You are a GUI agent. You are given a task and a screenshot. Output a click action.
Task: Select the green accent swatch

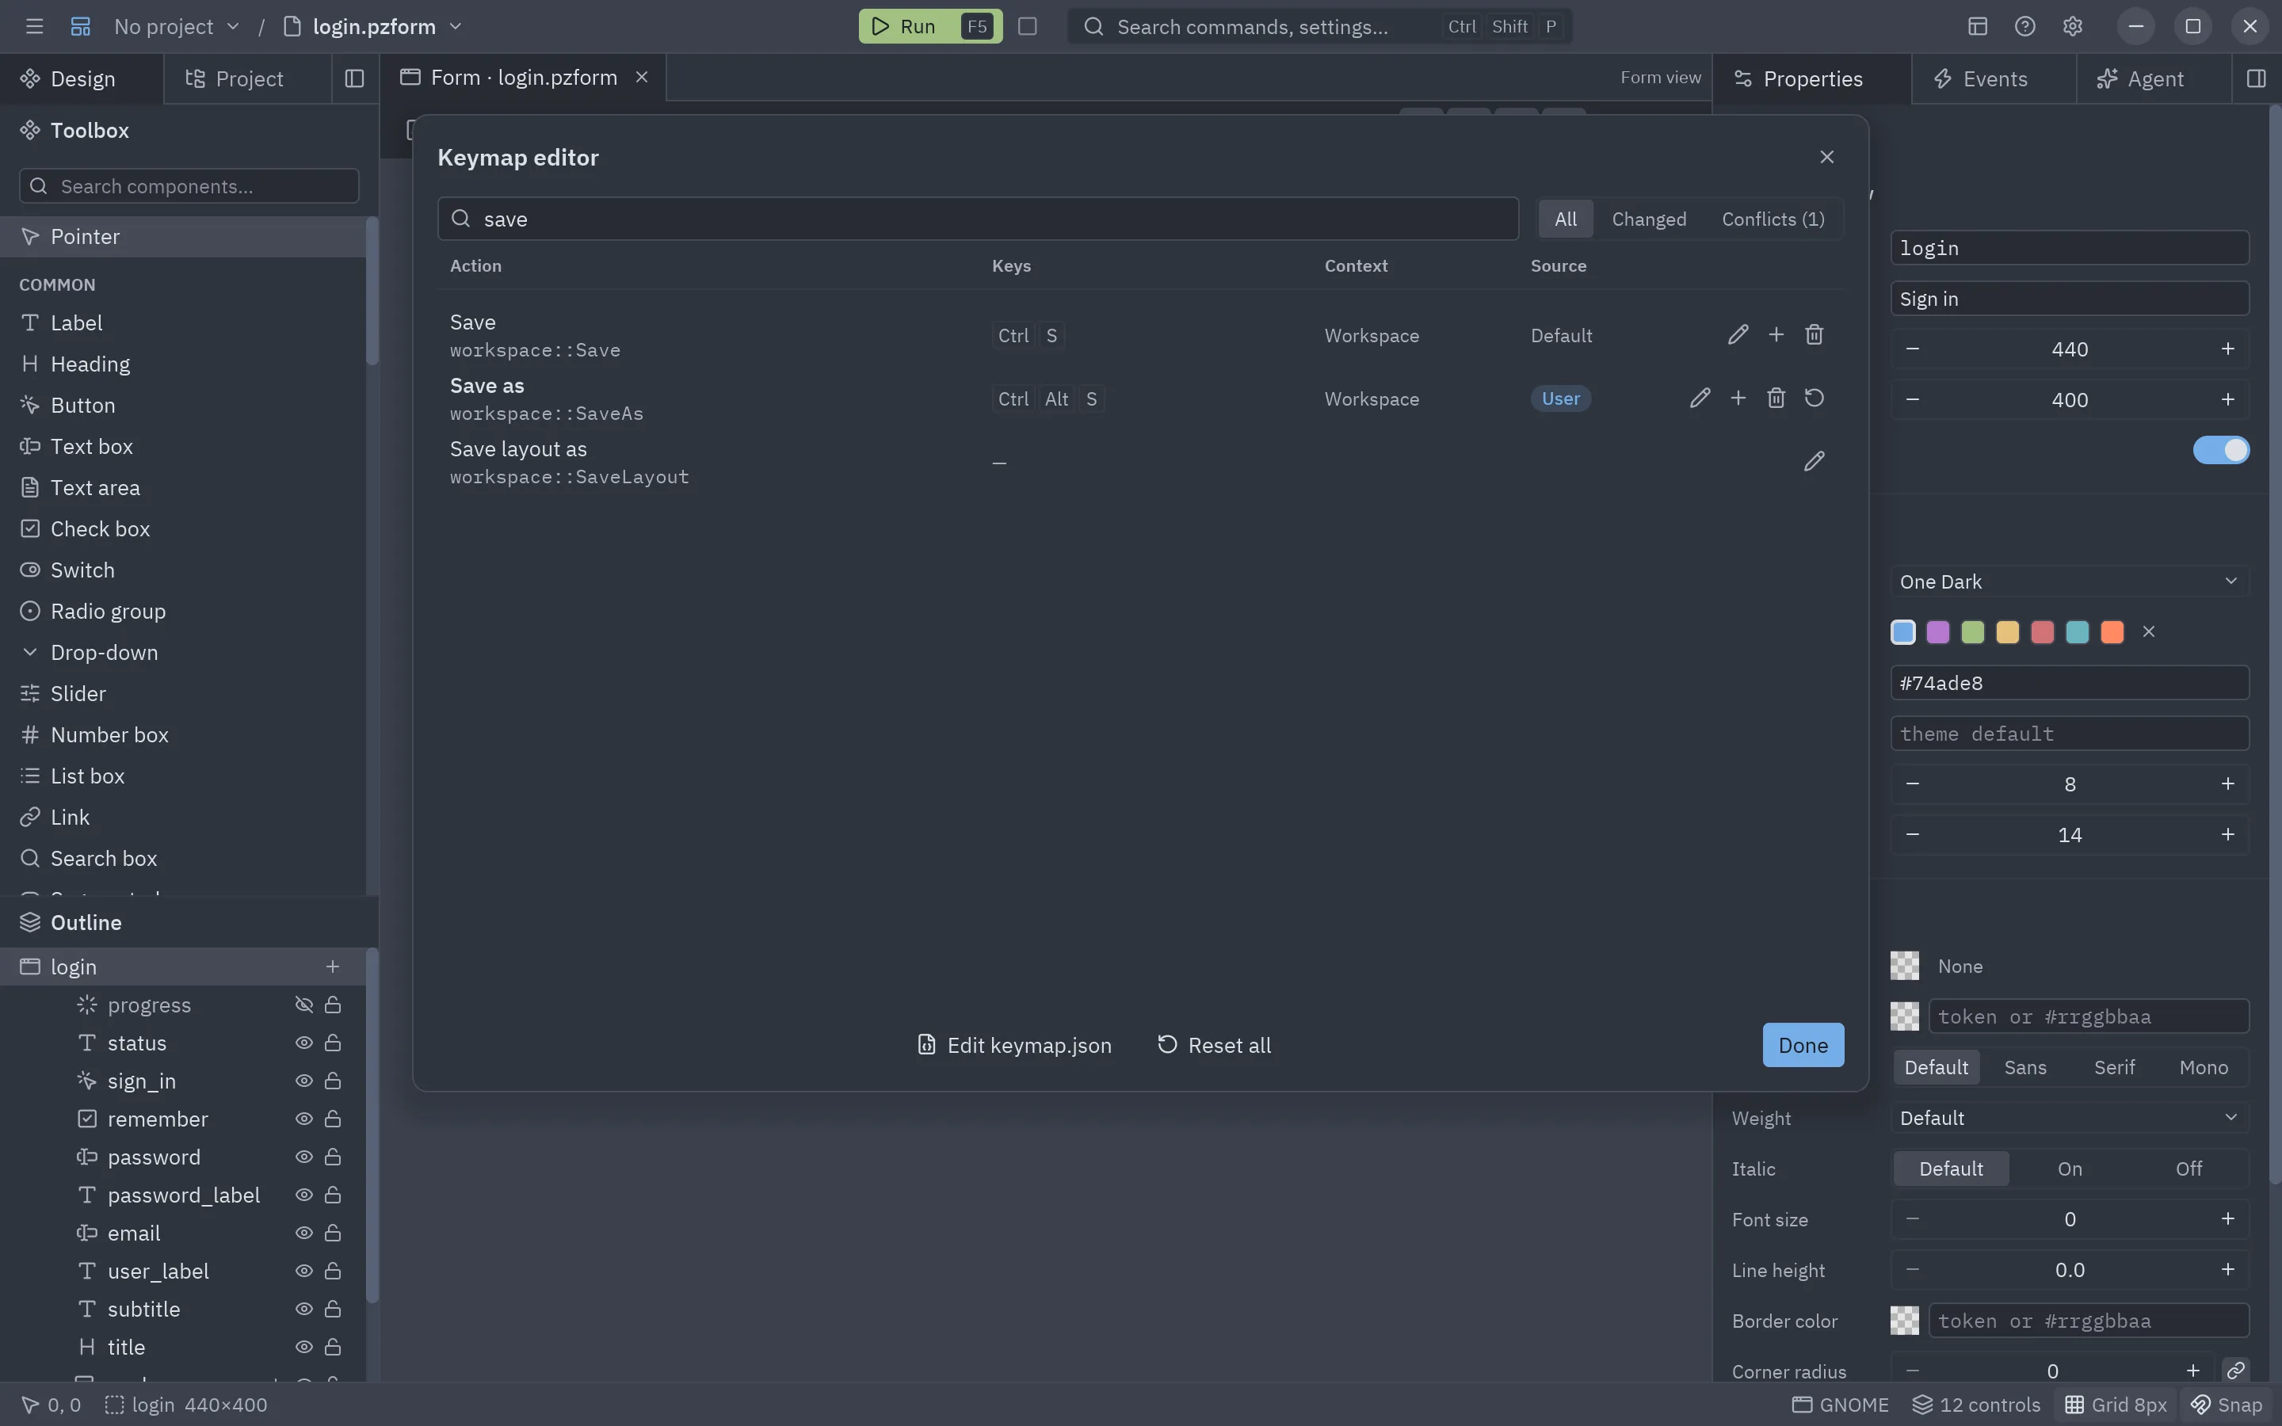[x=1971, y=632]
